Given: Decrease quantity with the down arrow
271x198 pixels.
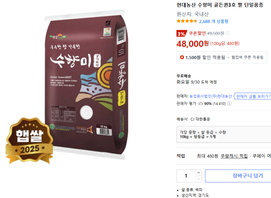Looking at the screenshot, I should tap(198, 179).
